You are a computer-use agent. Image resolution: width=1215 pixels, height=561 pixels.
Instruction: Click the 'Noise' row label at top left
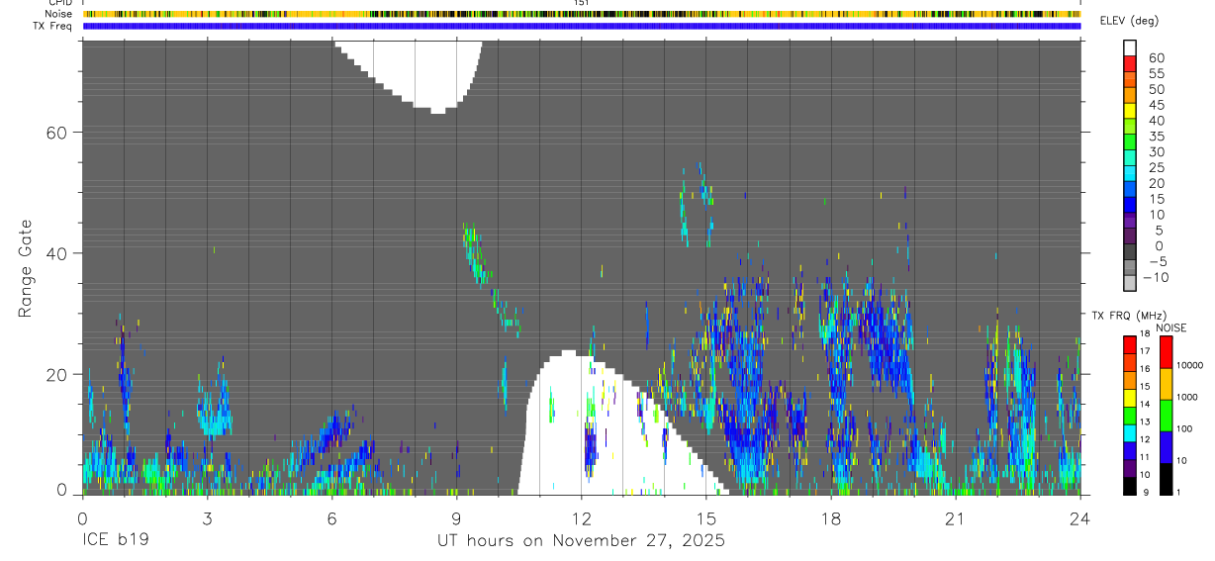coord(58,14)
